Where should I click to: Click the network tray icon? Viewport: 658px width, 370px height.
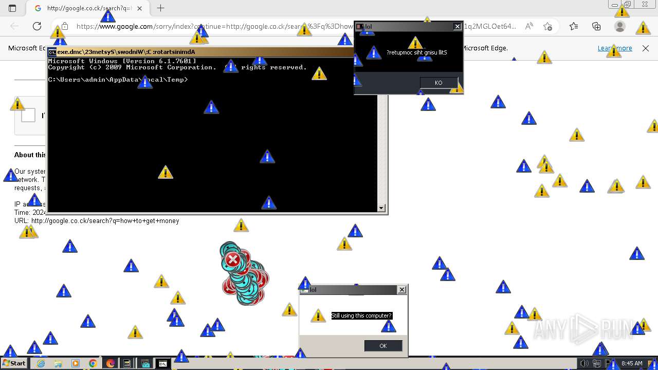point(597,363)
